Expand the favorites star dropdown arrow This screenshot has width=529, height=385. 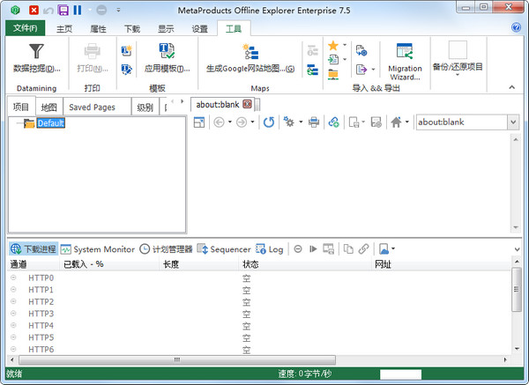tap(345, 45)
